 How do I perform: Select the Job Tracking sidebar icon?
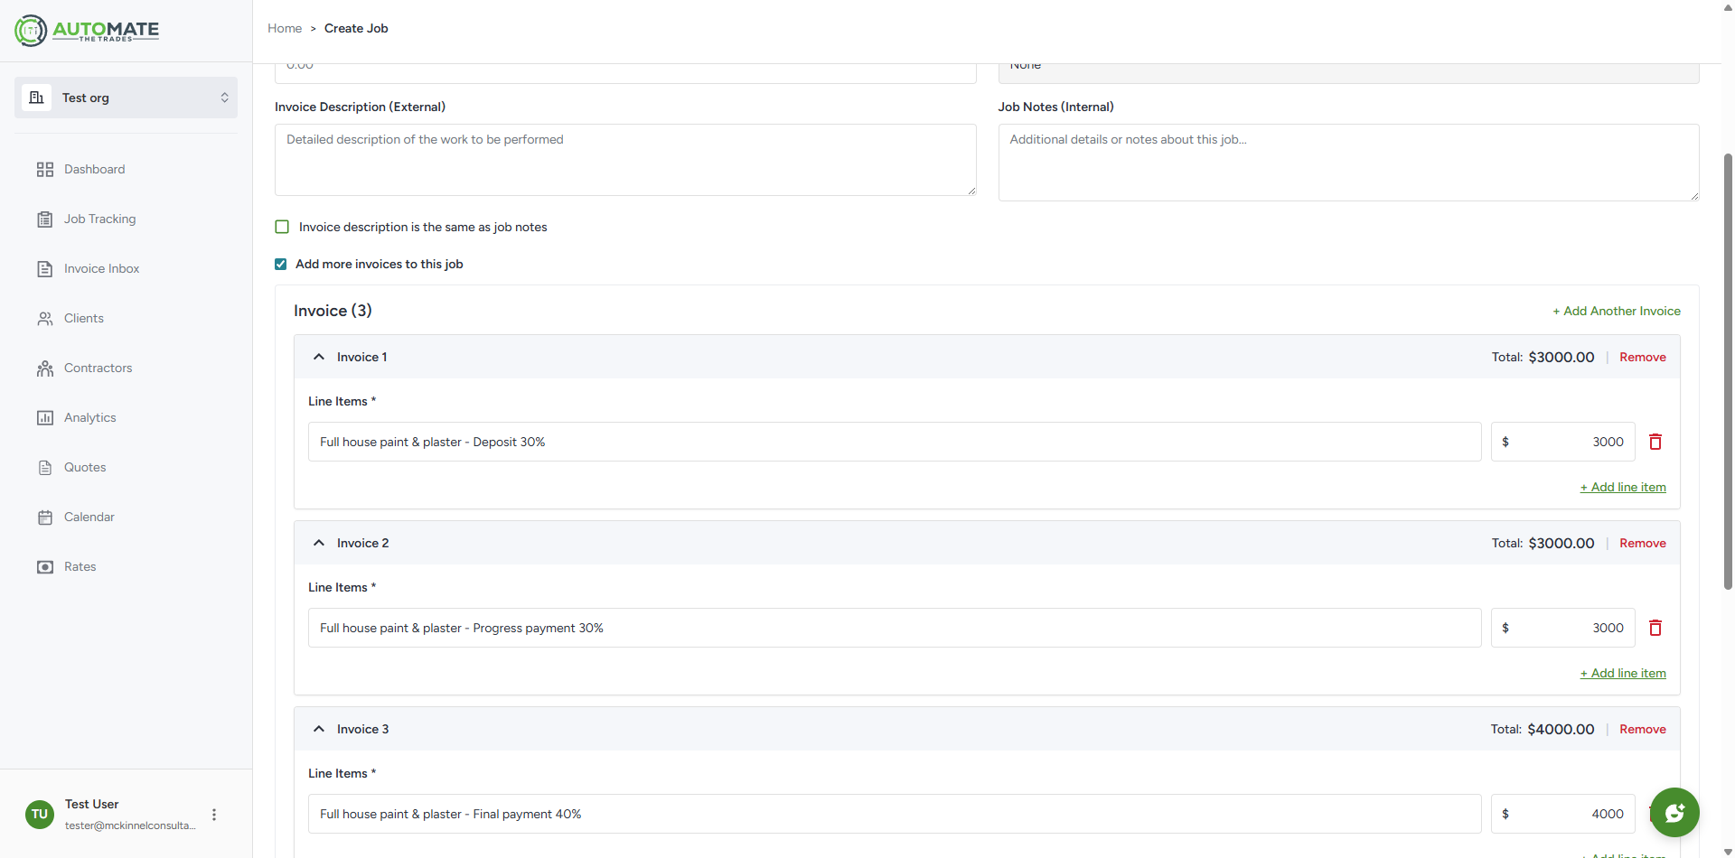coord(99,219)
